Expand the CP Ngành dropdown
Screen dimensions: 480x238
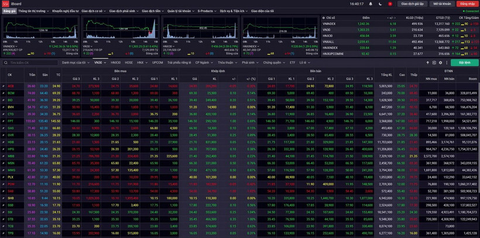pyautogui.click(x=203, y=63)
